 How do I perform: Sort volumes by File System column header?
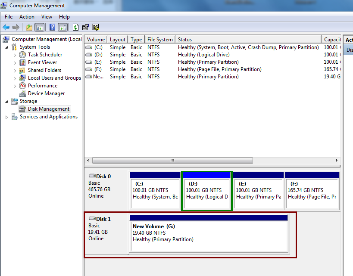[x=160, y=40]
